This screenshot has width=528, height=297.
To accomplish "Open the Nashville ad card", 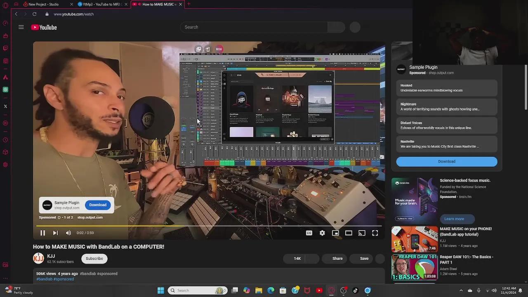I will point(447,144).
